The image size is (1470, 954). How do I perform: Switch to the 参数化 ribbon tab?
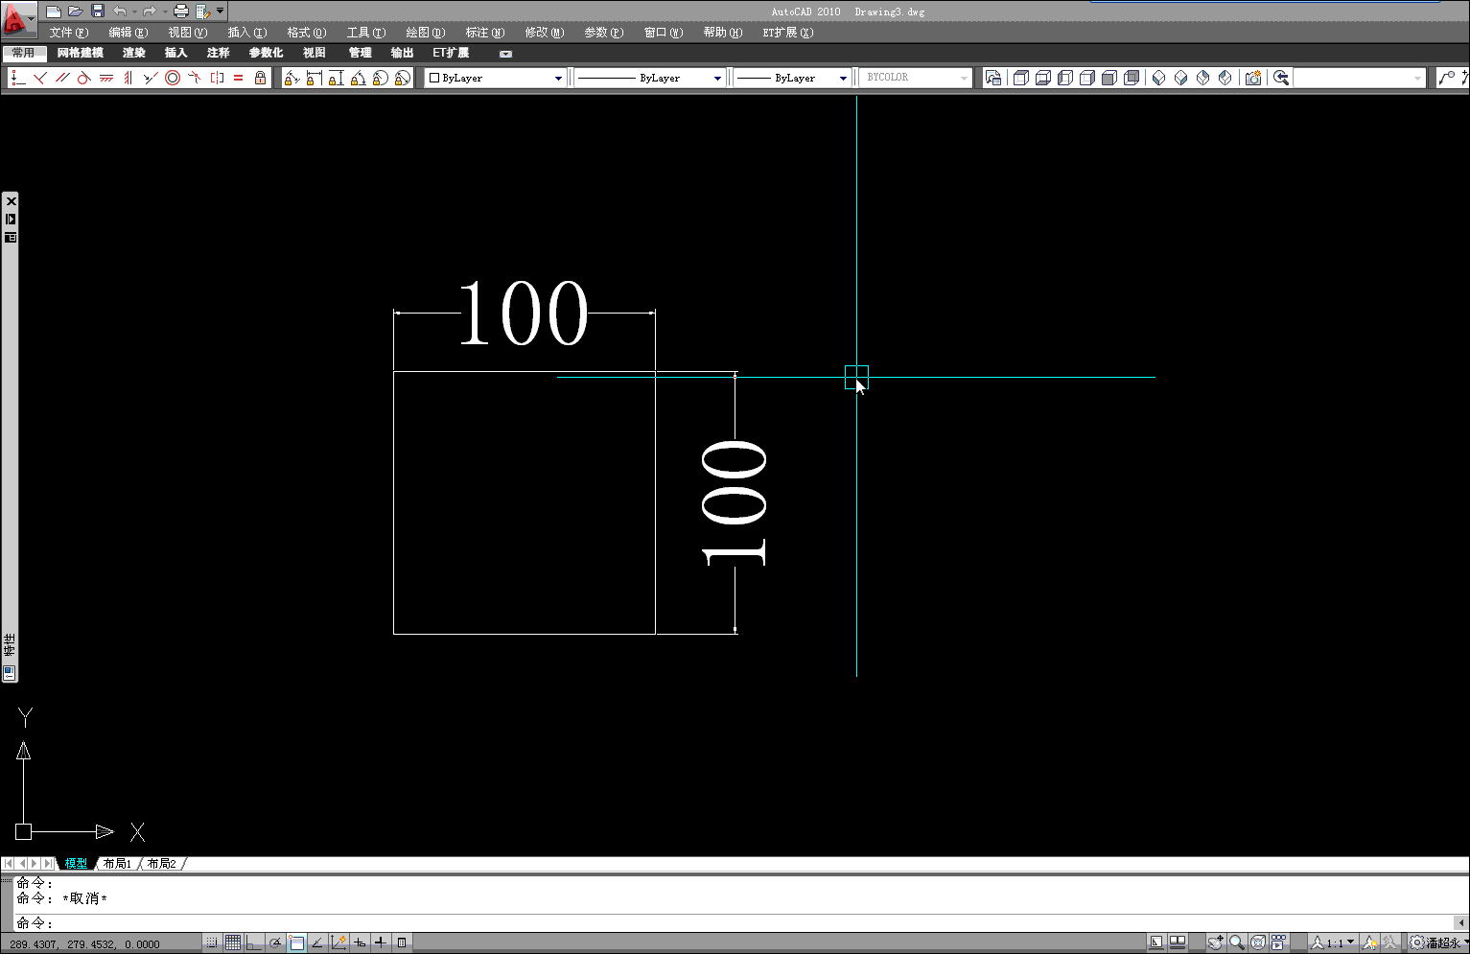[266, 53]
